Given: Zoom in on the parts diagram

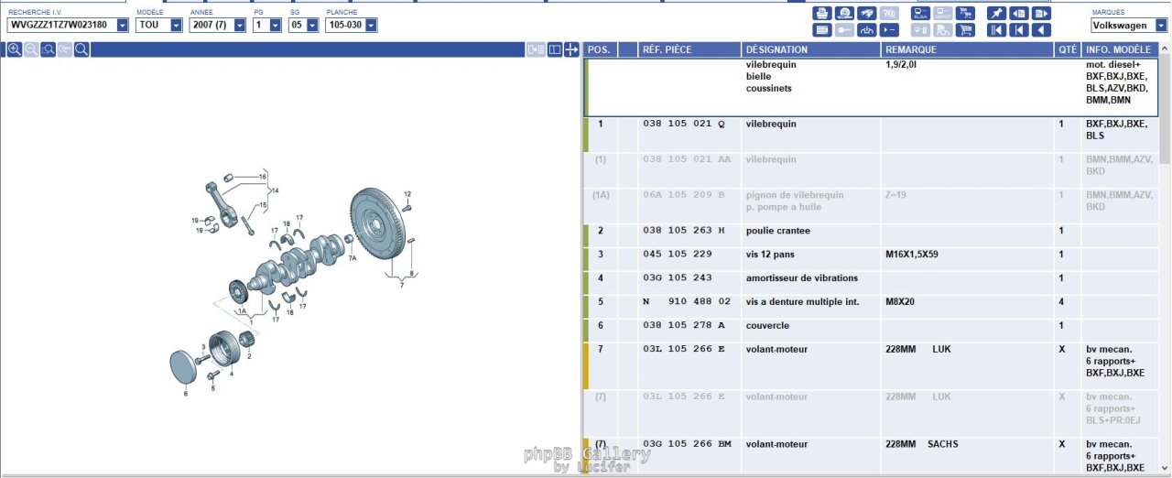Looking at the screenshot, I should 15,49.
